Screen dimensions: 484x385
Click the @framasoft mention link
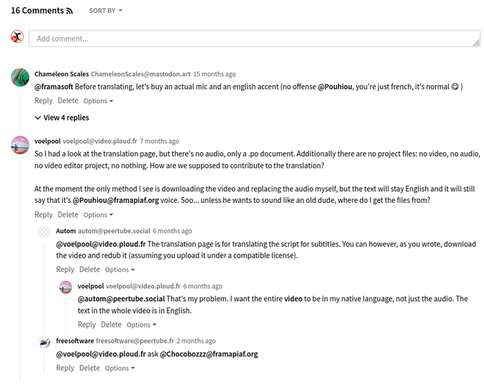click(x=53, y=87)
